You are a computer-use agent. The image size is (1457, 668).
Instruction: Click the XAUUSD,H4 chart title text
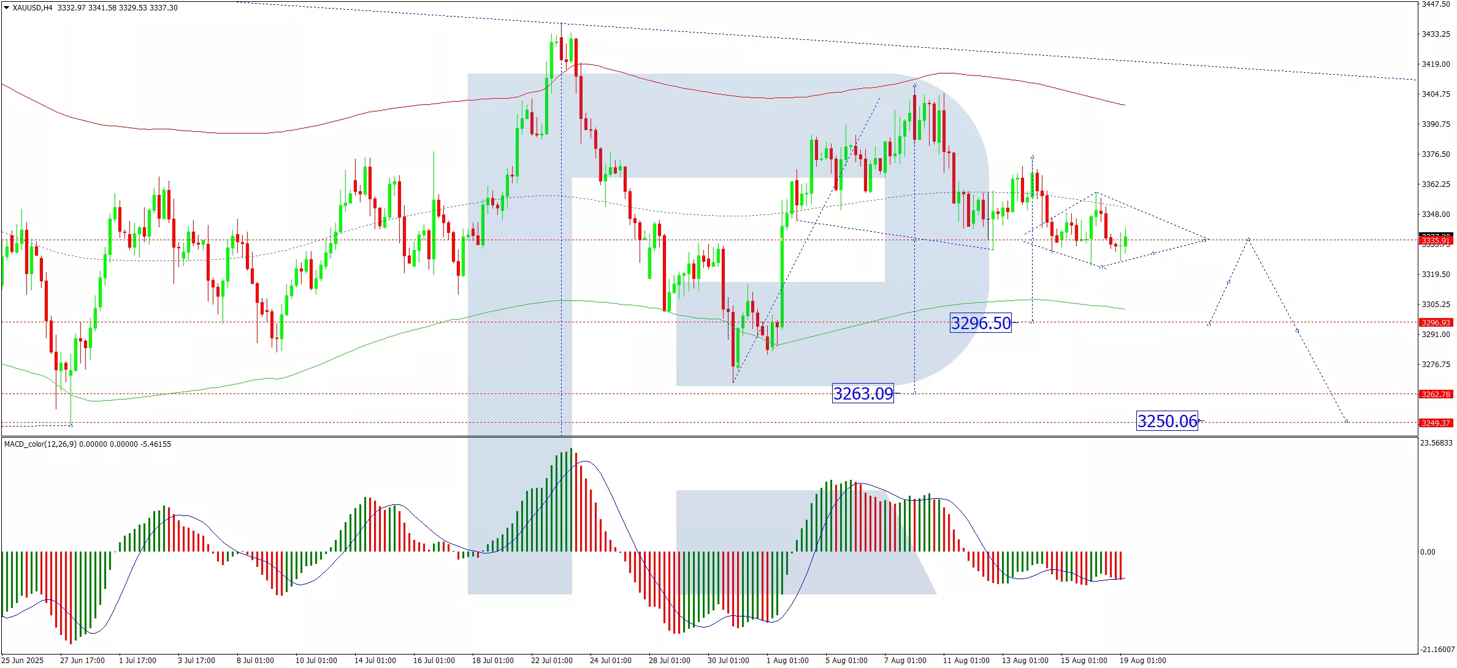point(32,8)
